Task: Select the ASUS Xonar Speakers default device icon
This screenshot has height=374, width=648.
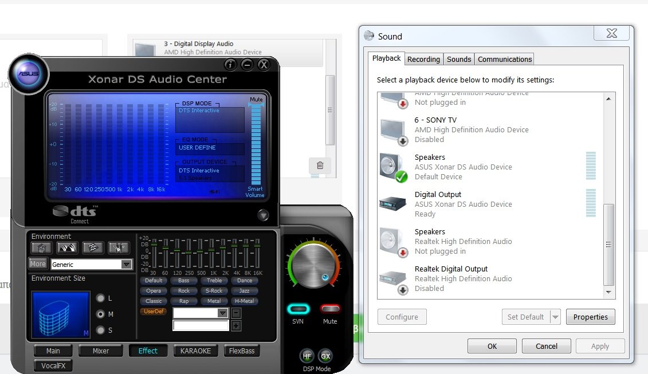Action: [x=393, y=167]
